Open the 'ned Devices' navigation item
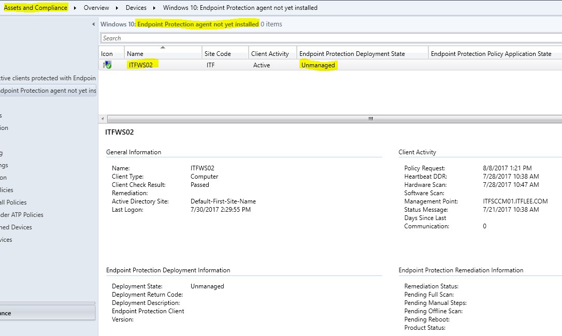The height and width of the screenshot is (336, 562). coord(16,227)
